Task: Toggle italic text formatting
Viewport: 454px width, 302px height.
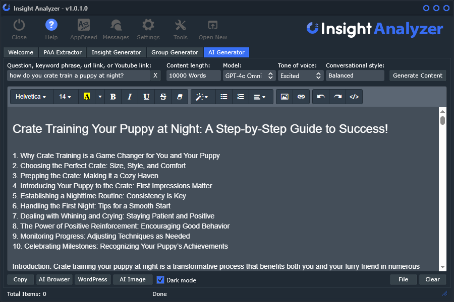Action: click(x=130, y=97)
